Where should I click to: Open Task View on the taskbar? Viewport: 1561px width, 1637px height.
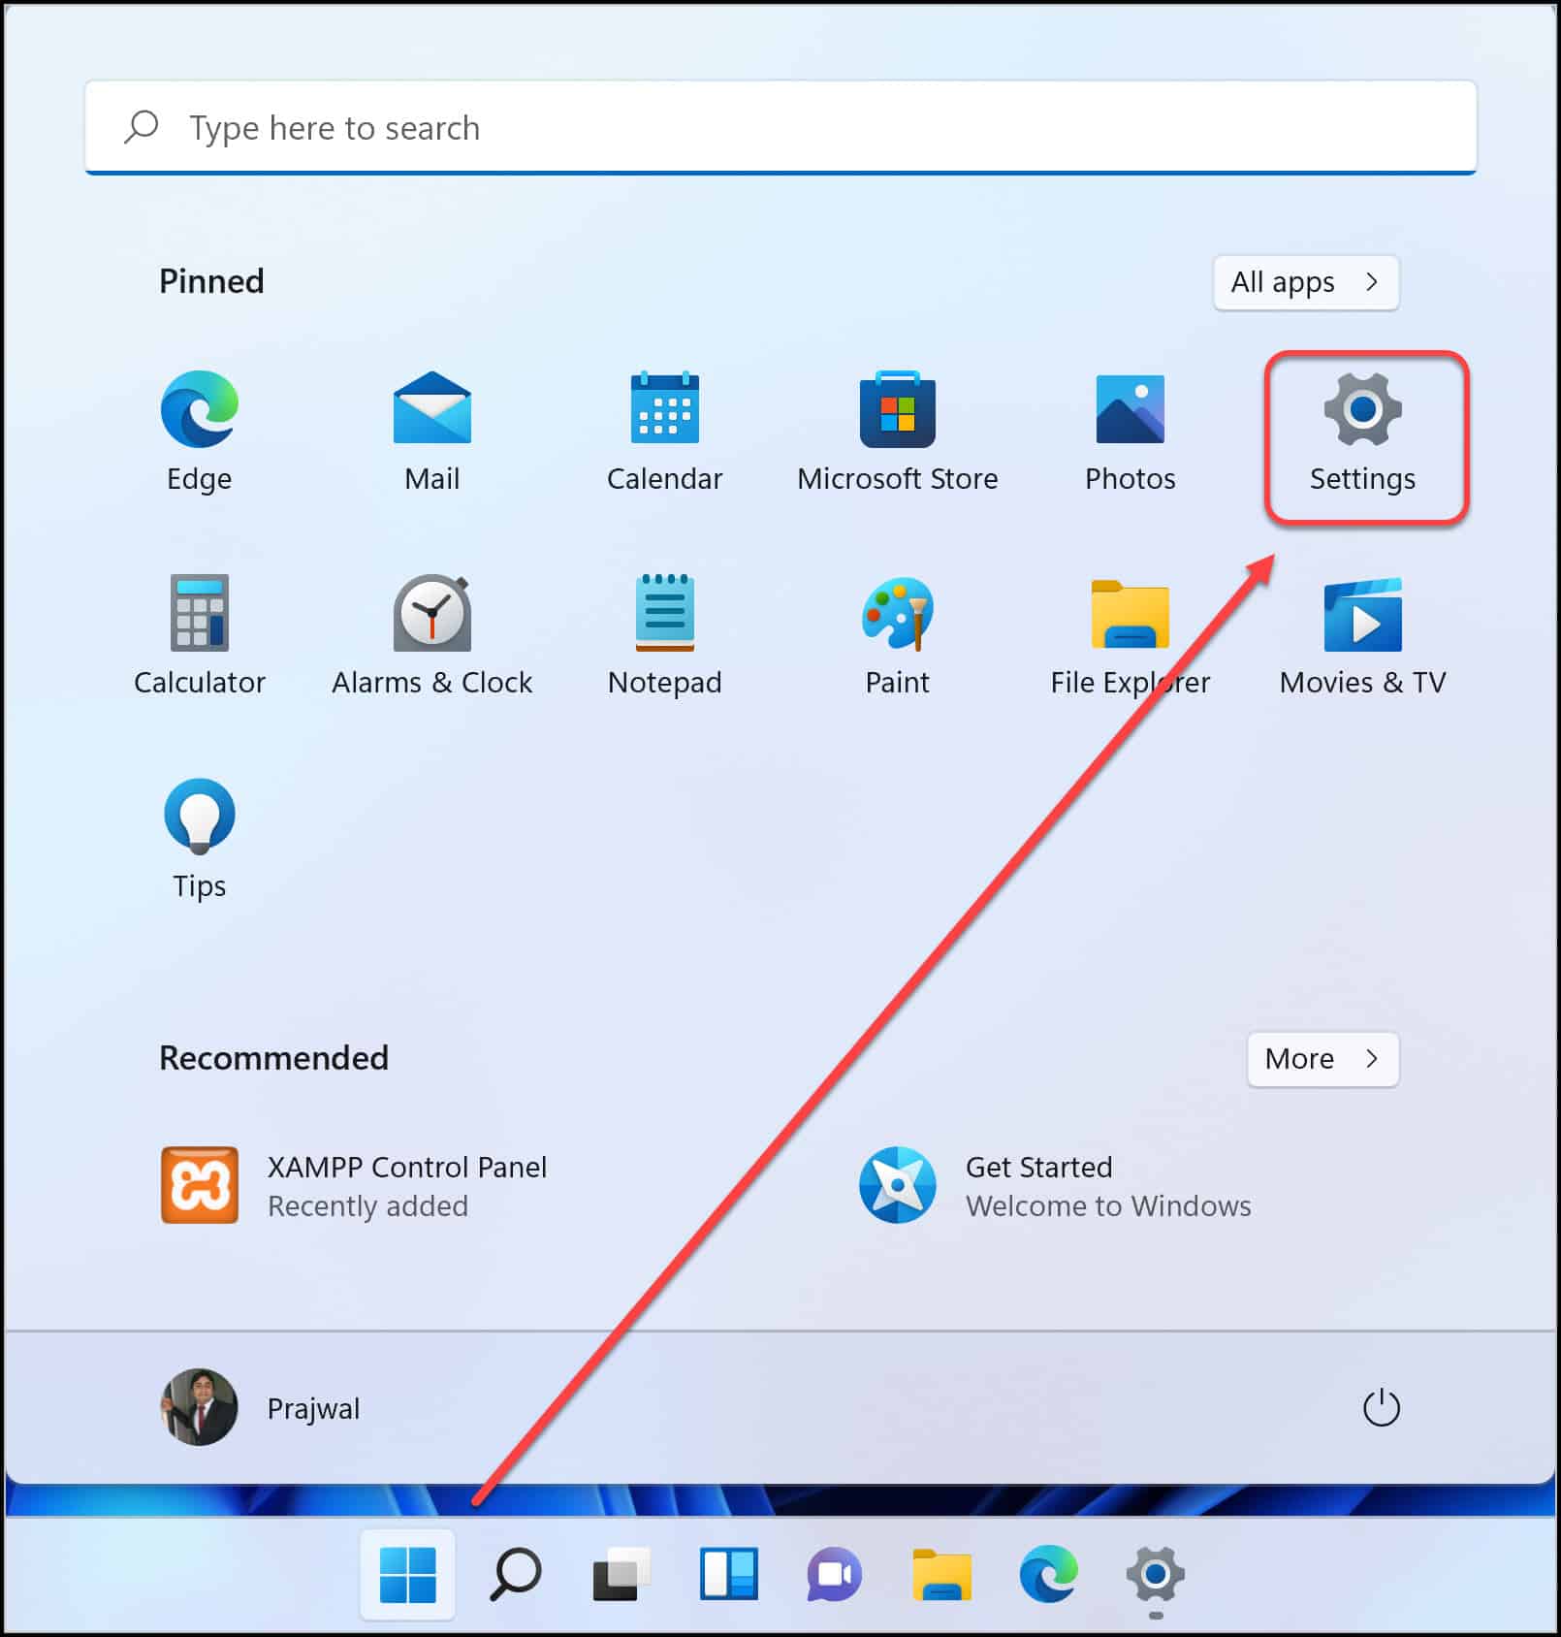(621, 1574)
